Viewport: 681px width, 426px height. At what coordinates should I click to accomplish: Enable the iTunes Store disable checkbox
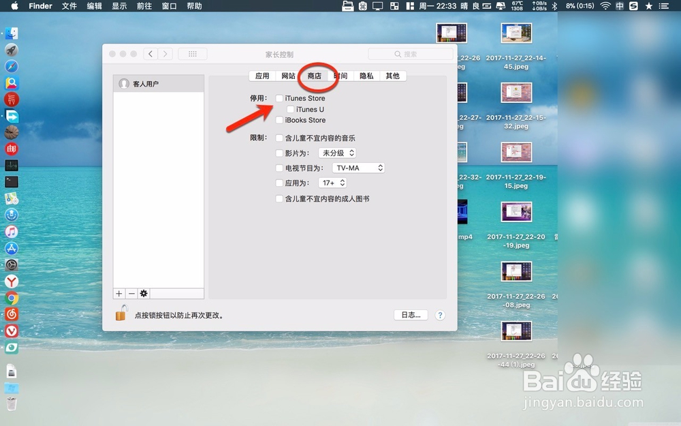click(x=279, y=98)
